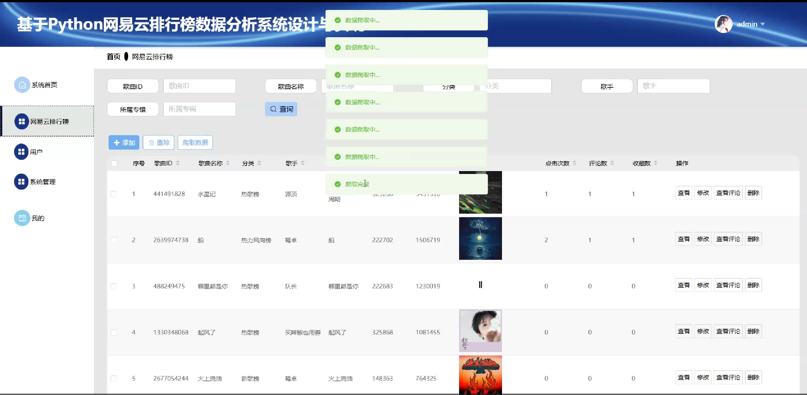This screenshot has width=807, height=395.
Task: Click the 网易云排行榜 grid icon in the sidebar
Action: [21, 121]
